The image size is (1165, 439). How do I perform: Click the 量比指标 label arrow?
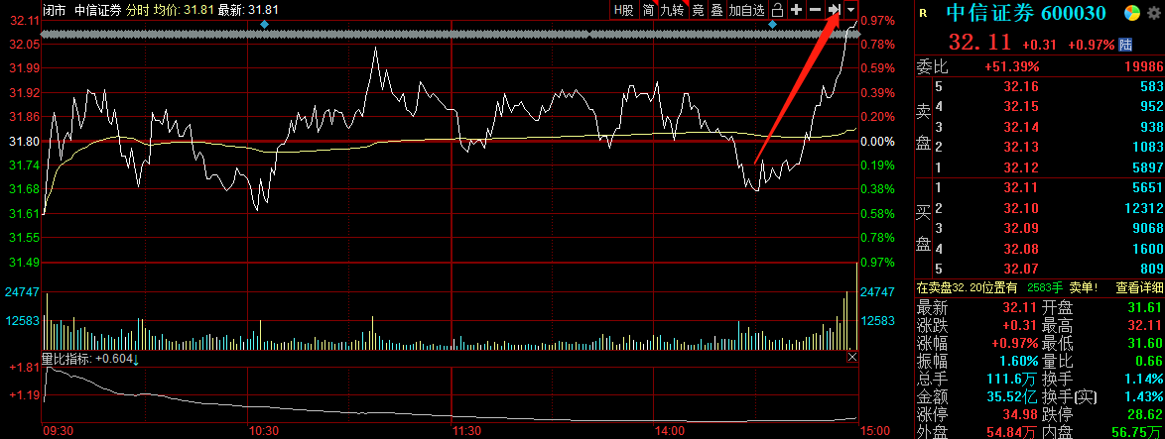[x=137, y=360]
